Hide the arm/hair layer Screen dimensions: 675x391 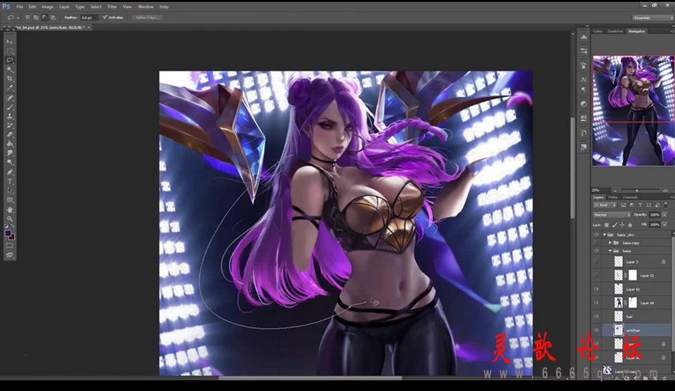pyautogui.click(x=596, y=330)
